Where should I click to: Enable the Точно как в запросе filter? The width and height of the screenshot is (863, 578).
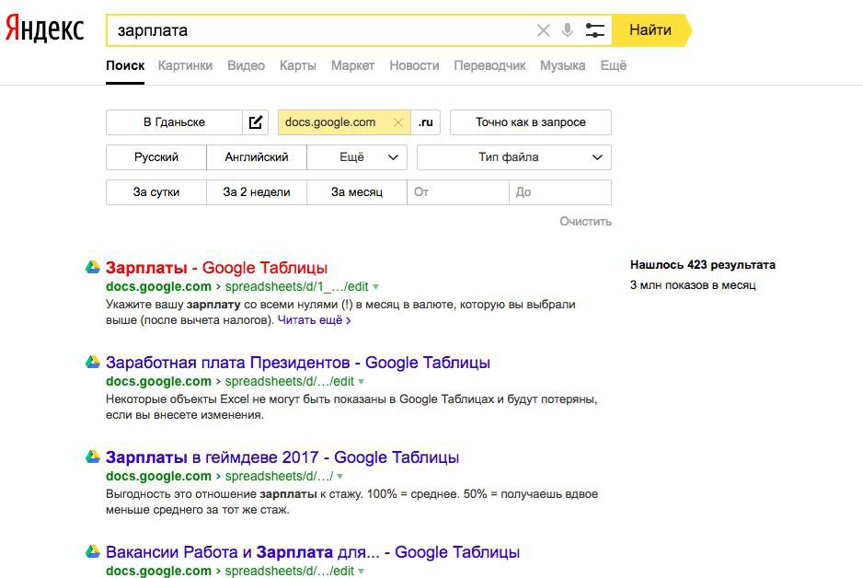[x=531, y=122]
